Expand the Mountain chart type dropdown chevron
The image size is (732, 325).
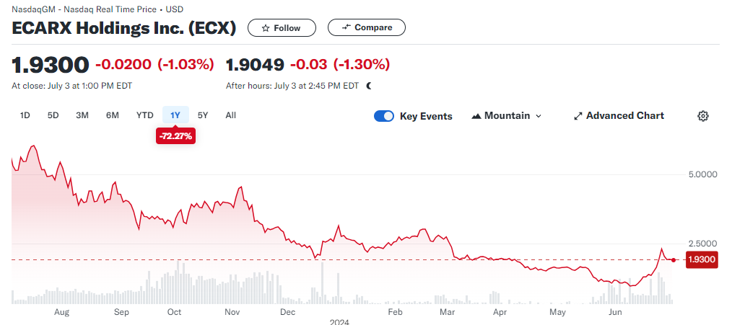(x=539, y=116)
